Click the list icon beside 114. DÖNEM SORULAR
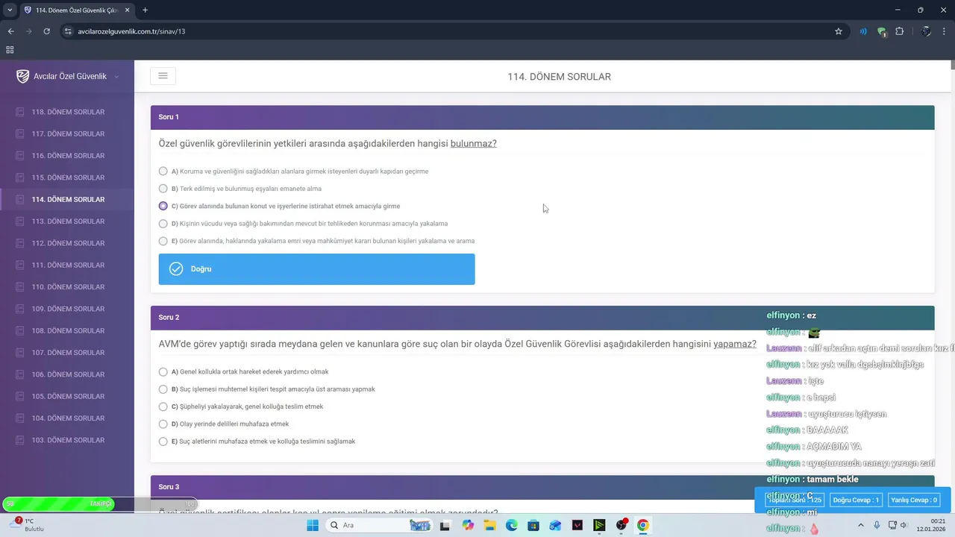Viewport: 955px width, 537px height. (20, 199)
